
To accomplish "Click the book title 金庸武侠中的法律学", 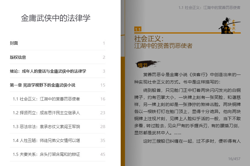I will [x=56, y=18].
